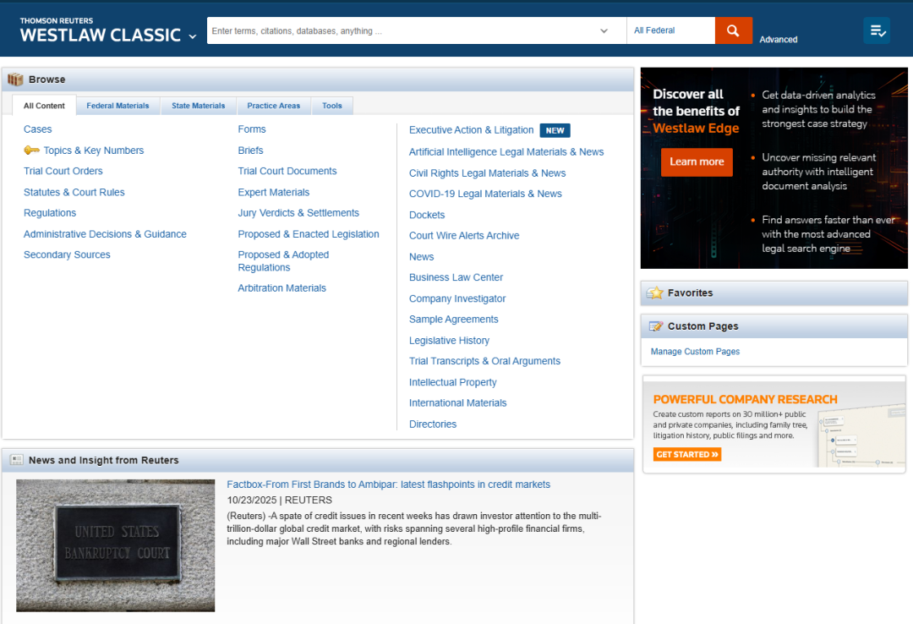Screen dimensions: 913x624
Task: Open Expert Materials
Action: coord(274,192)
